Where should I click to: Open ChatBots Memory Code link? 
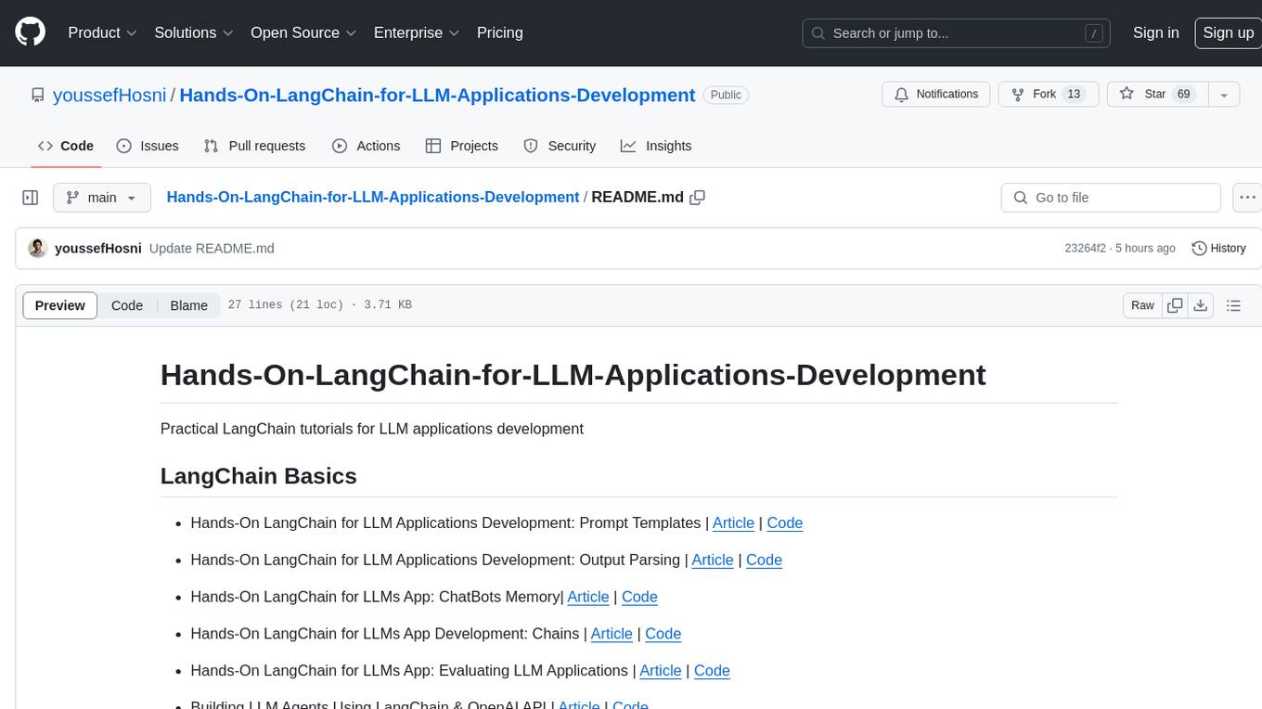coord(640,597)
